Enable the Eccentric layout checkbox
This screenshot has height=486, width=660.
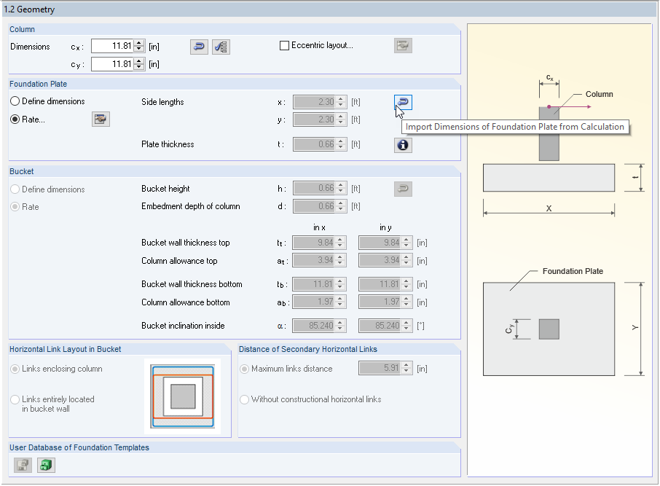[285, 45]
